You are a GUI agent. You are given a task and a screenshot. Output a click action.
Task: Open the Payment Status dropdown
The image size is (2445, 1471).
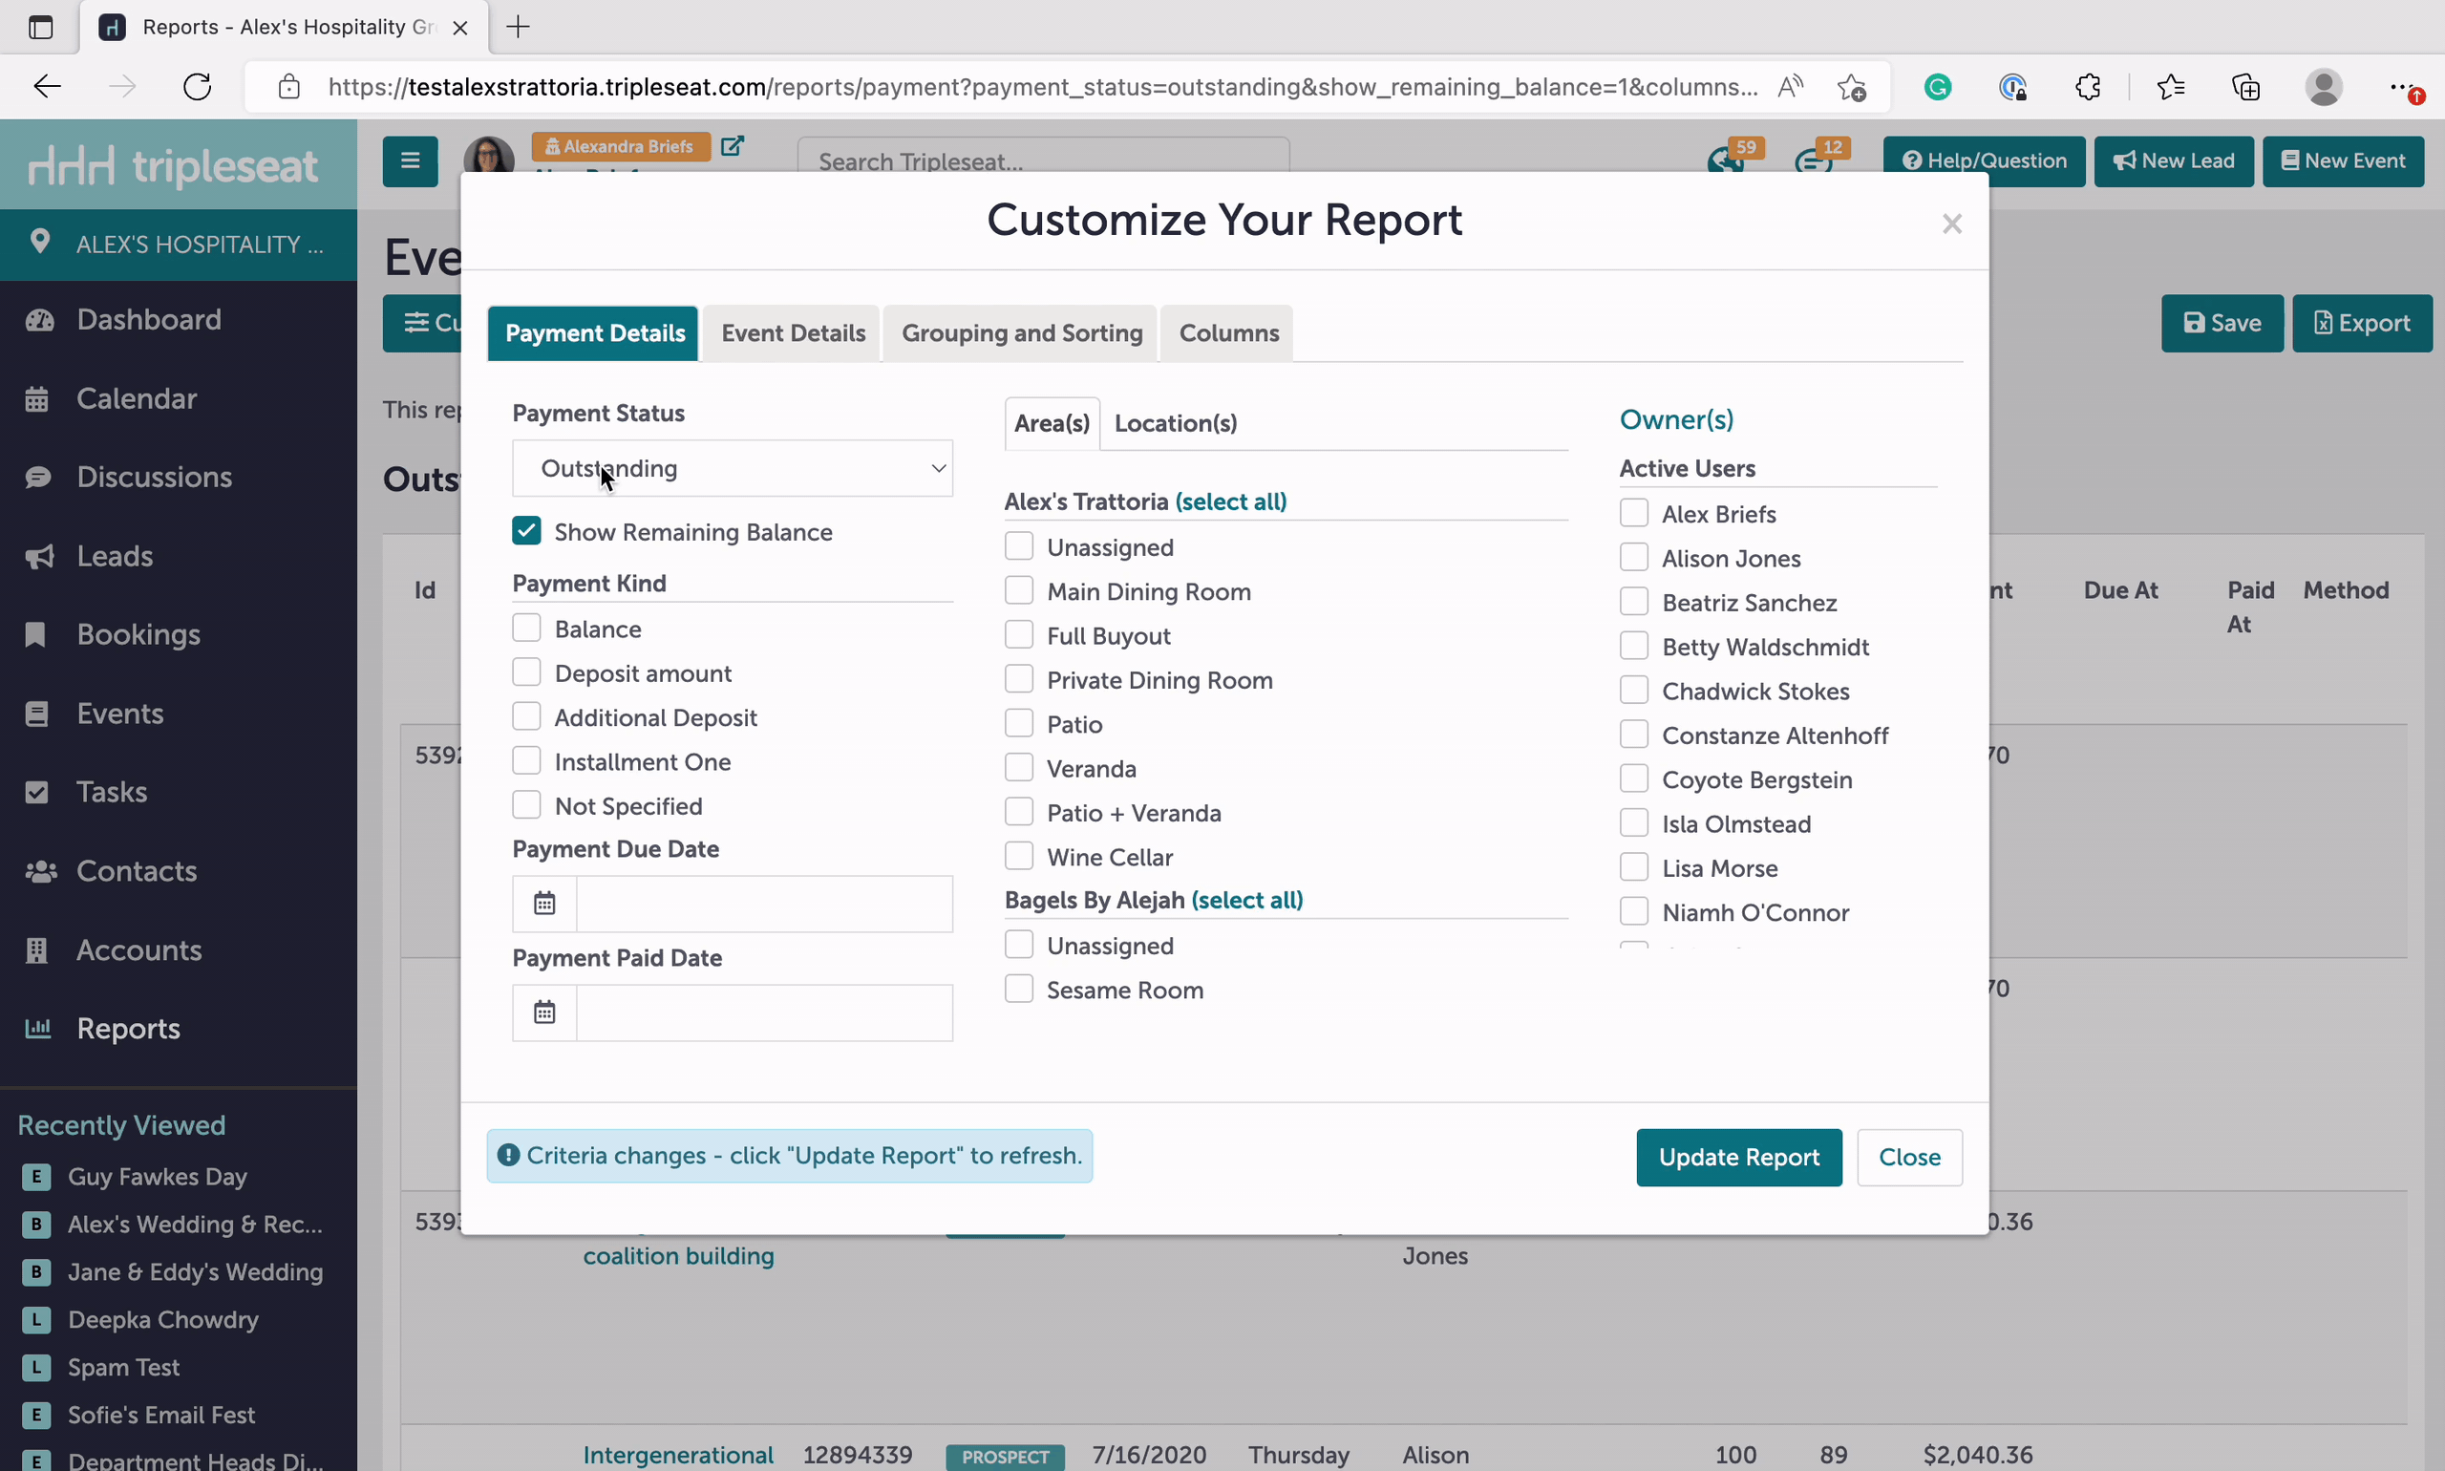(733, 468)
